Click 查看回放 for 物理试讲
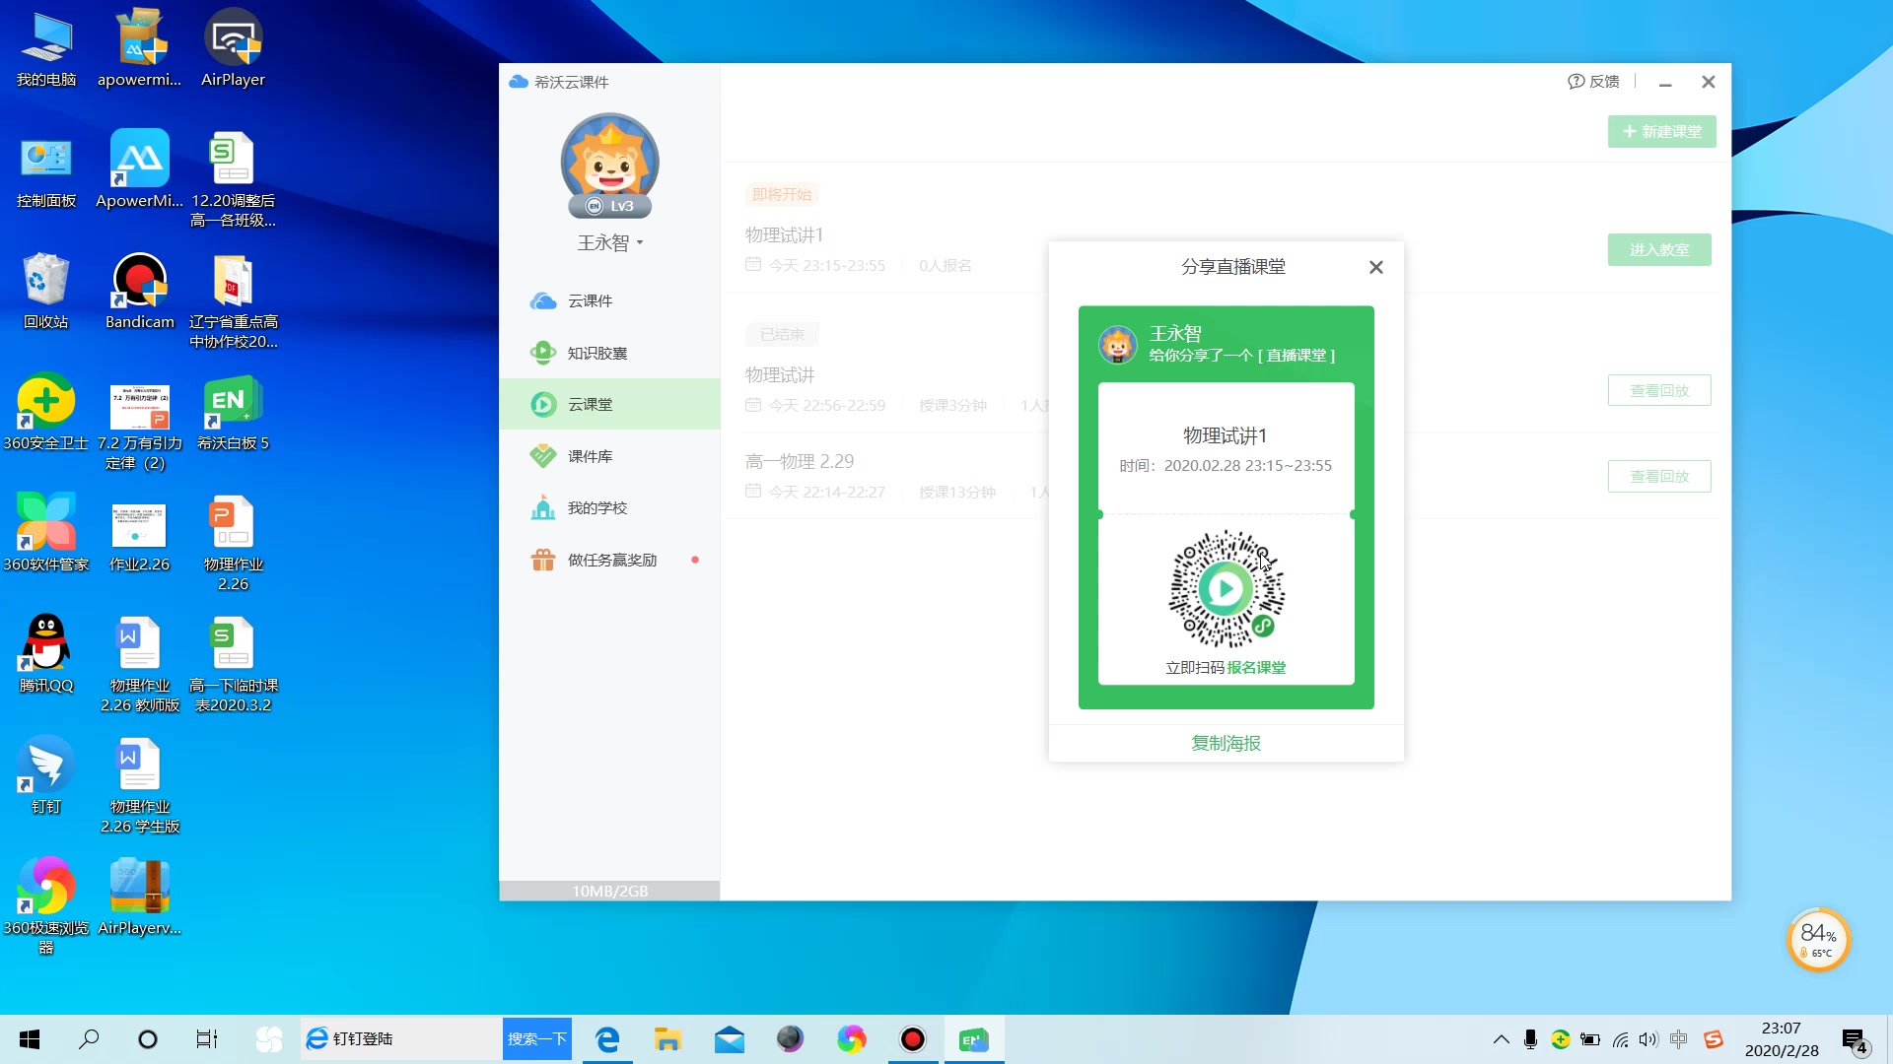The height and width of the screenshot is (1064, 1893). click(1659, 390)
